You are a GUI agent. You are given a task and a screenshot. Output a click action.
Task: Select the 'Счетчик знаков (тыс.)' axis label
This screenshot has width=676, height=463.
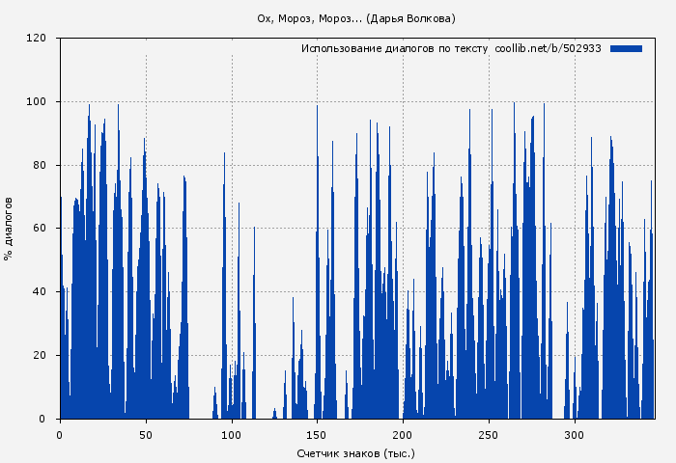pos(355,452)
